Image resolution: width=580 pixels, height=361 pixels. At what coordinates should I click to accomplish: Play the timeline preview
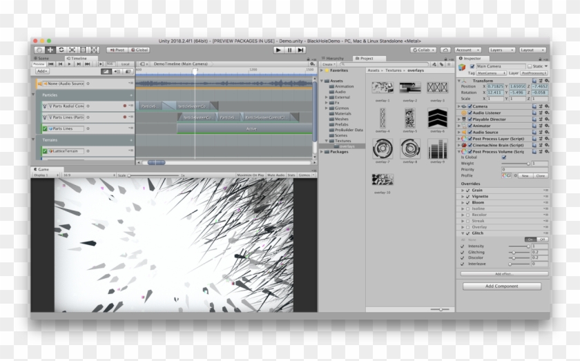click(x=69, y=64)
